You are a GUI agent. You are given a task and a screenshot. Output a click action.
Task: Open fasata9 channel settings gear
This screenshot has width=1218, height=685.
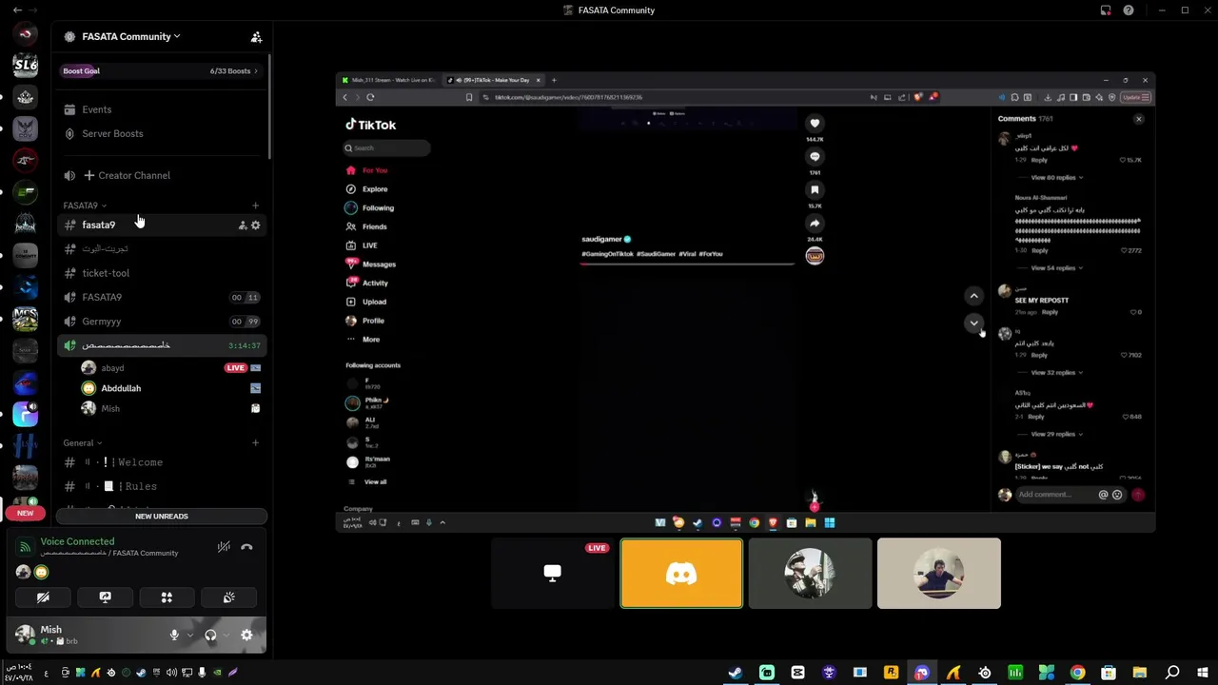pos(255,225)
